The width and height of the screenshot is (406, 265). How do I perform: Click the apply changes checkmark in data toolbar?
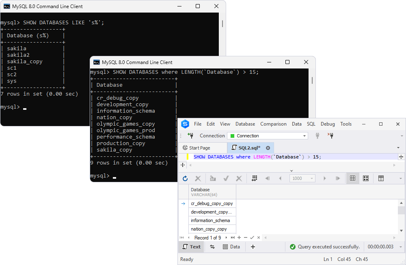tap(226, 178)
